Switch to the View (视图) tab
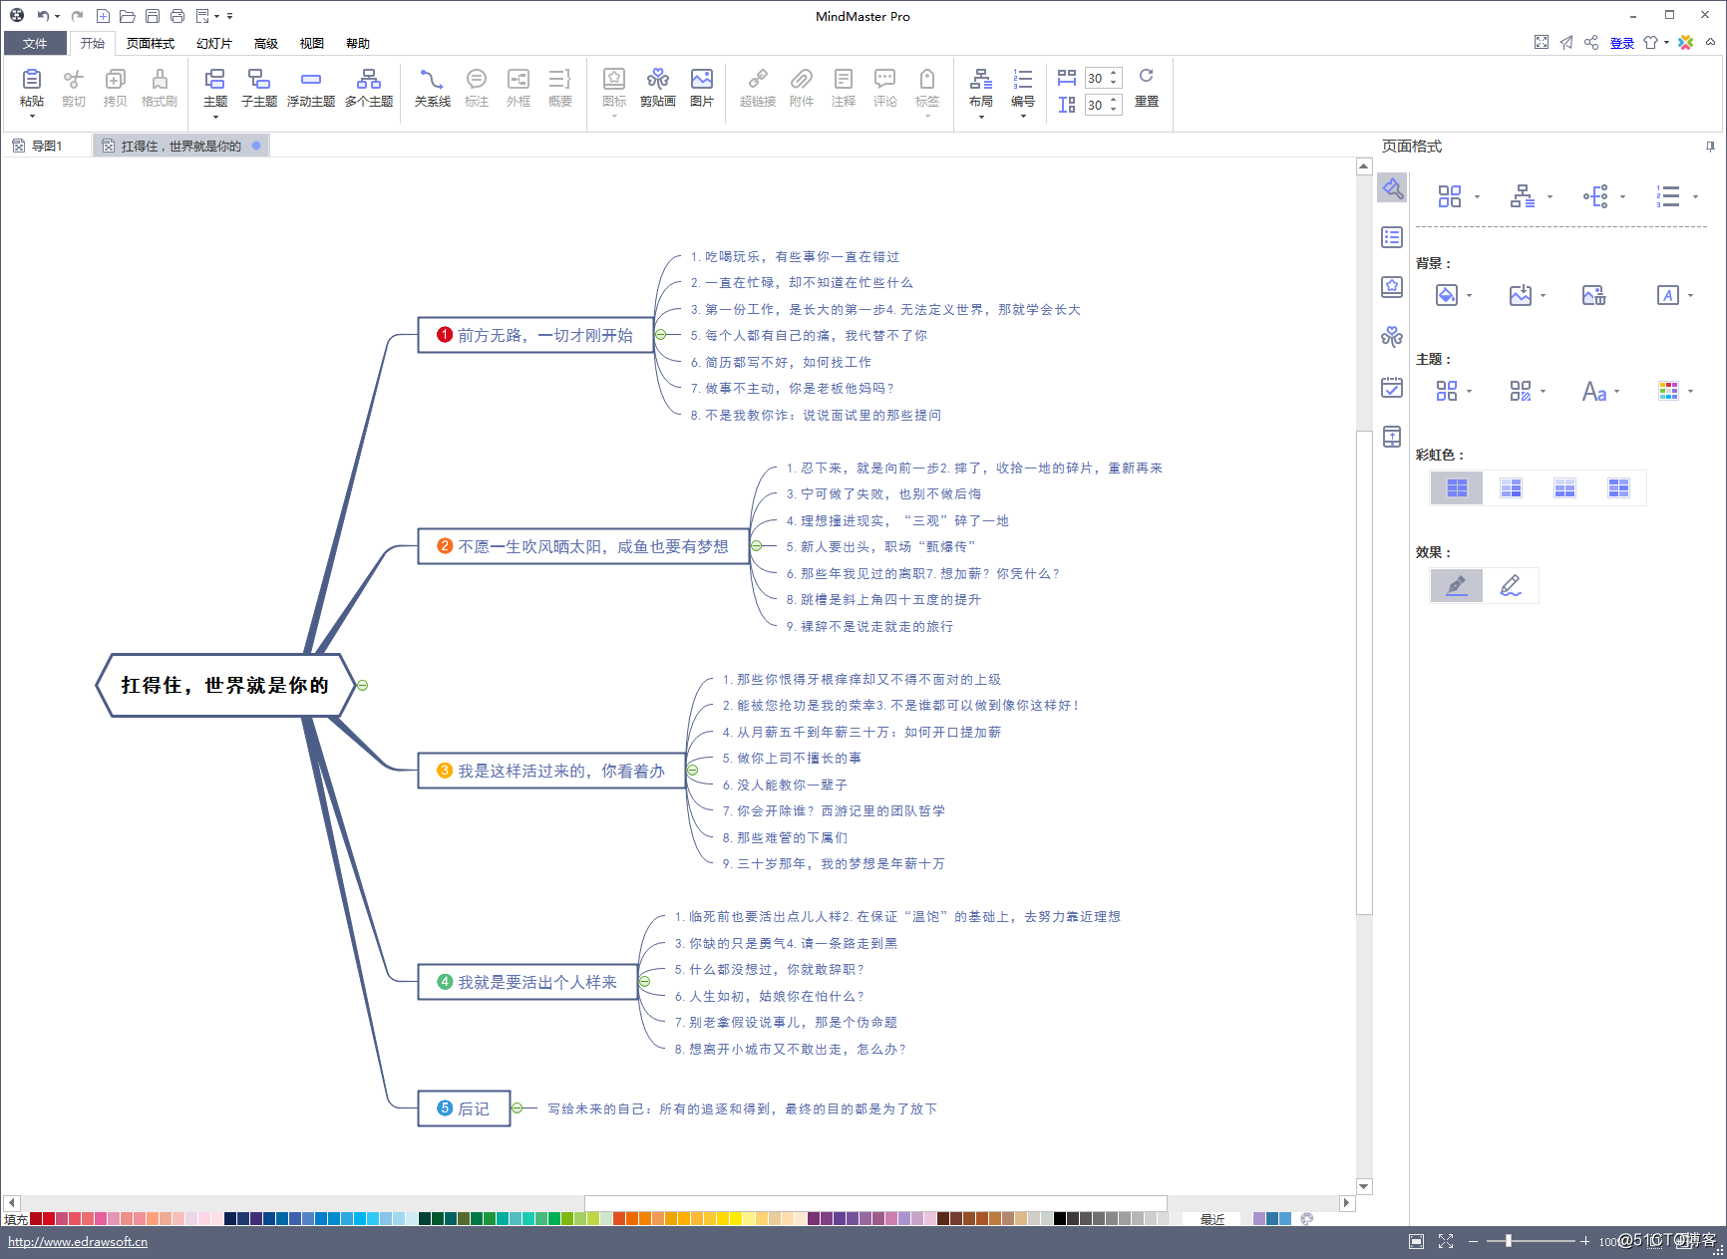1727x1259 pixels. tap(312, 43)
